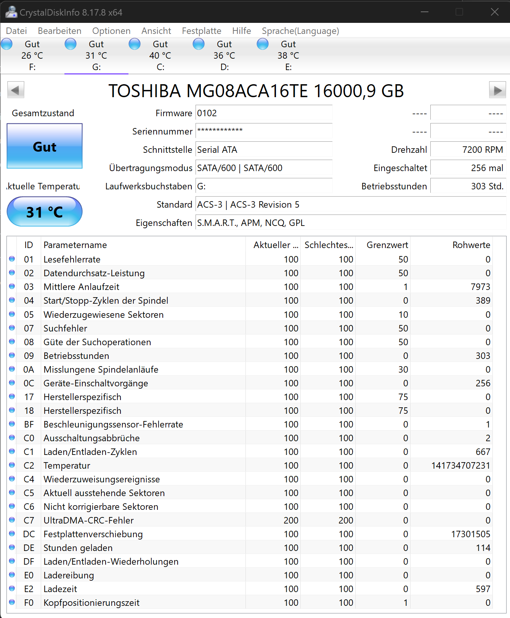Open the Sprache(Language) menu

[x=300, y=31]
